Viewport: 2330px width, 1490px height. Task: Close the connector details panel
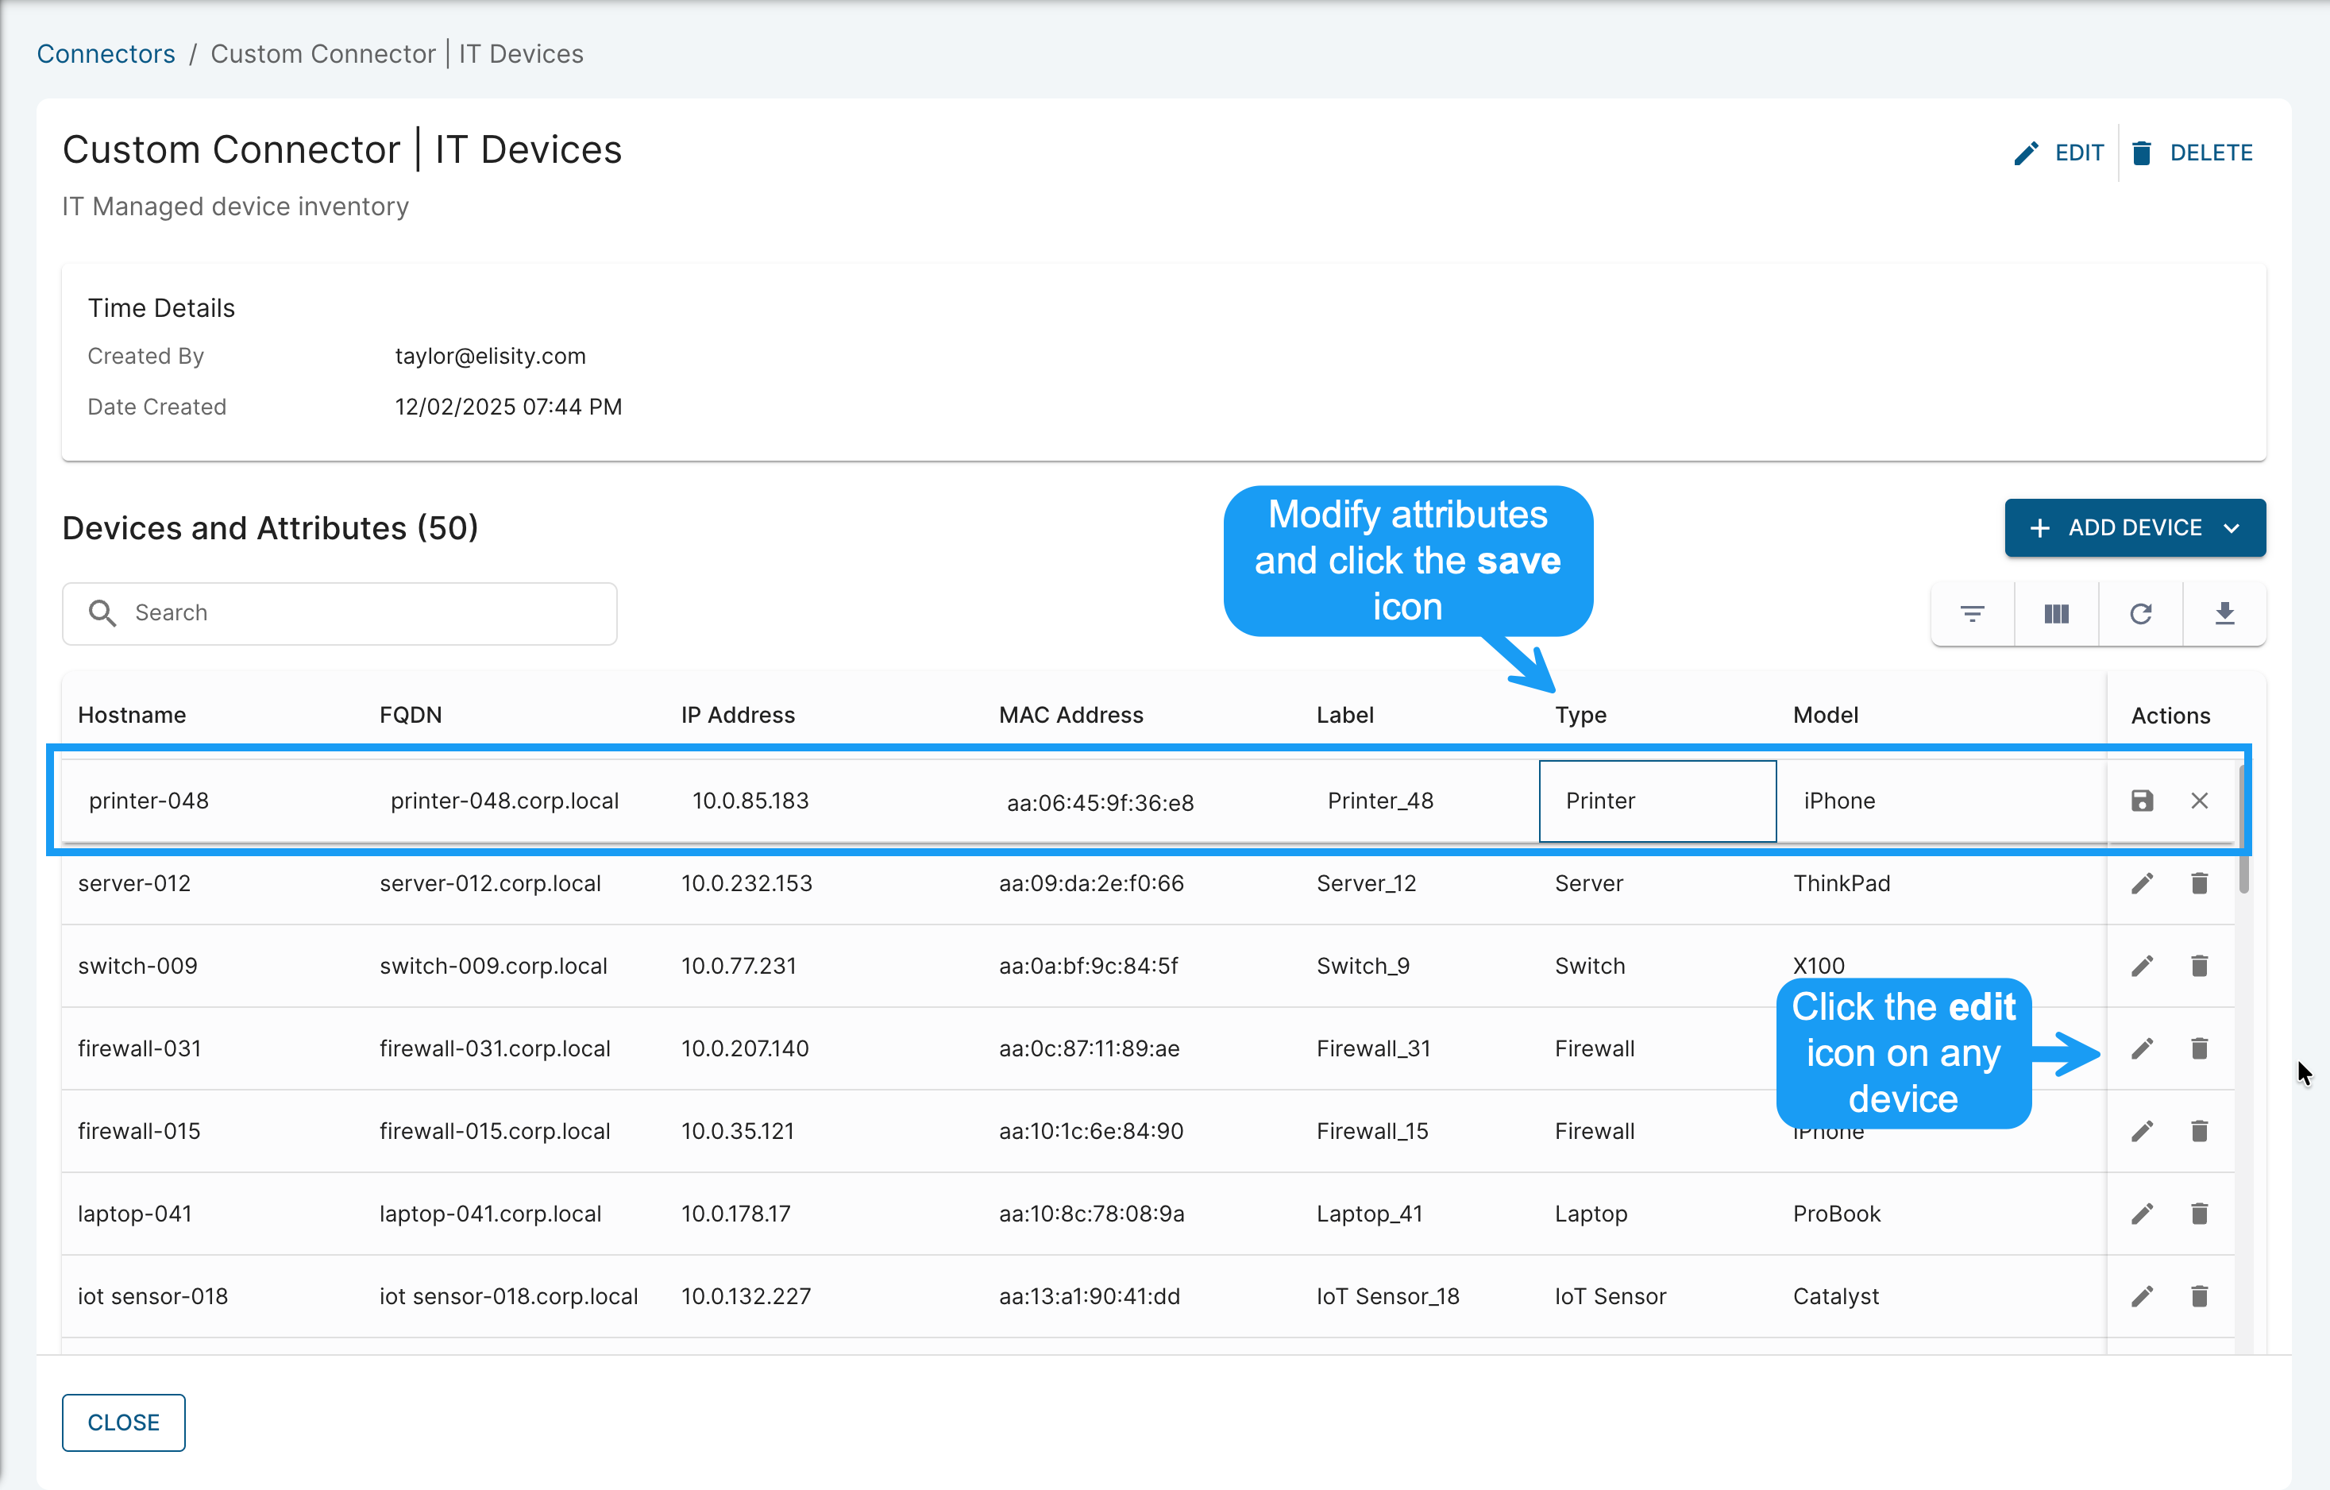123,1422
